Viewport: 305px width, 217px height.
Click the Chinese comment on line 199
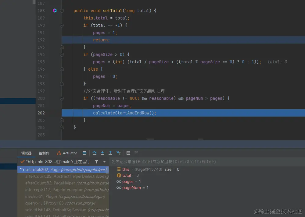click(124, 91)
